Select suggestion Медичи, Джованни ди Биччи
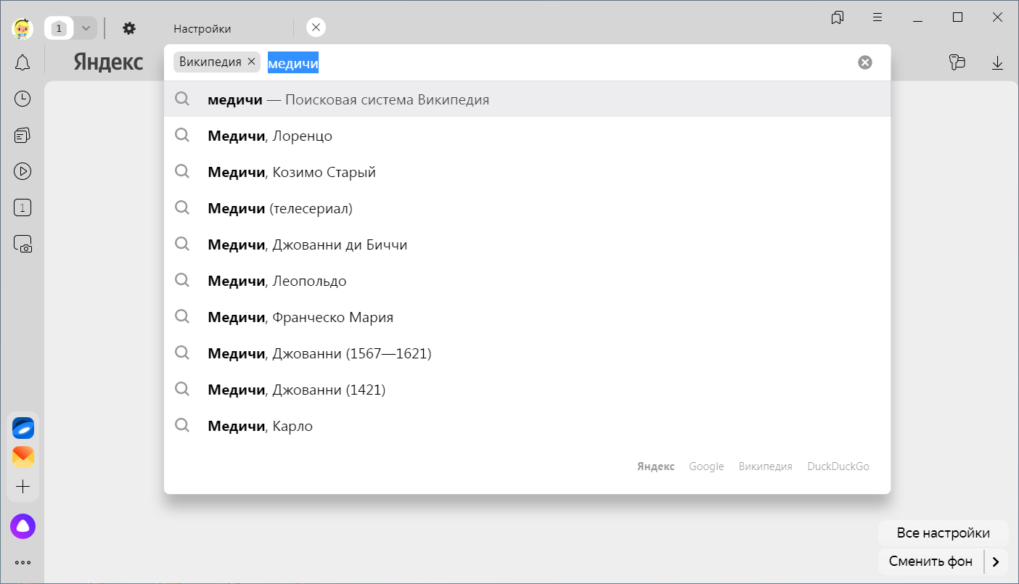Image resolution: width=1019 pixels, height=584 pixels. [x=528, y=244]
